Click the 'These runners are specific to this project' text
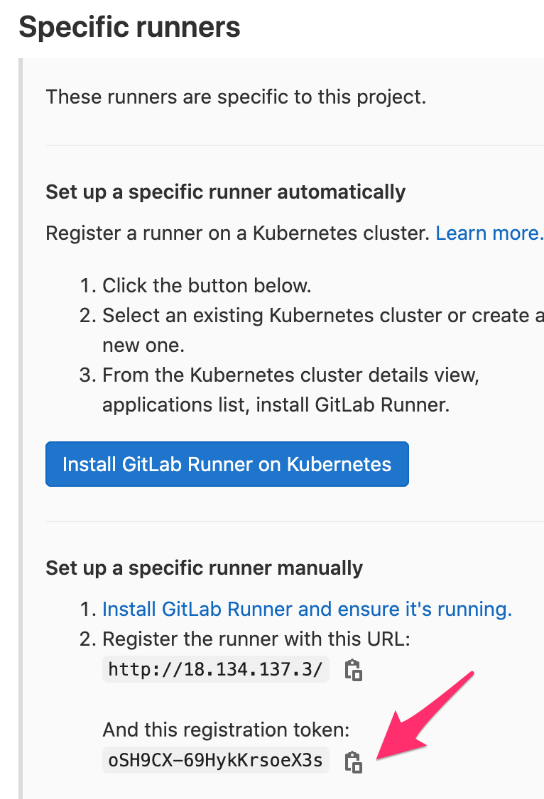 pyautogui.click(x=236, y=97)
